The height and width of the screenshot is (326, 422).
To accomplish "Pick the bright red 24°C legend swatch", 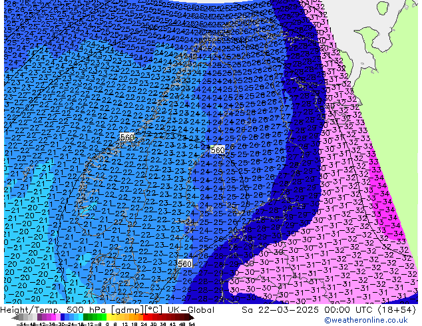I will click(145, 318).
